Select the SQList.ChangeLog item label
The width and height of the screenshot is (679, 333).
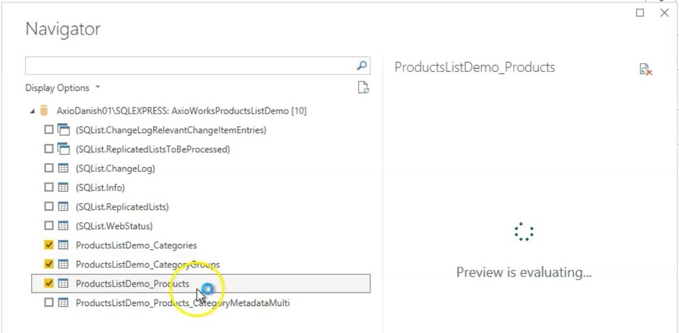(115, 168)
